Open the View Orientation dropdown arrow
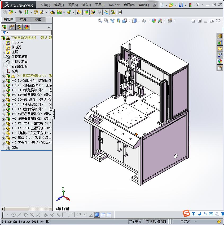Image resolution: width=224 pixels, height=225 pixels. (129, 21)
